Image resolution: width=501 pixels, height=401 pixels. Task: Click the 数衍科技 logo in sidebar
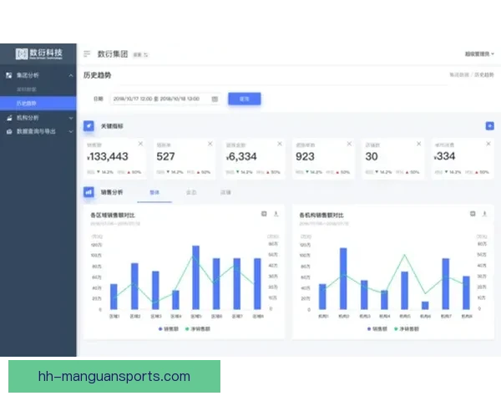click(x=38, y=53)
